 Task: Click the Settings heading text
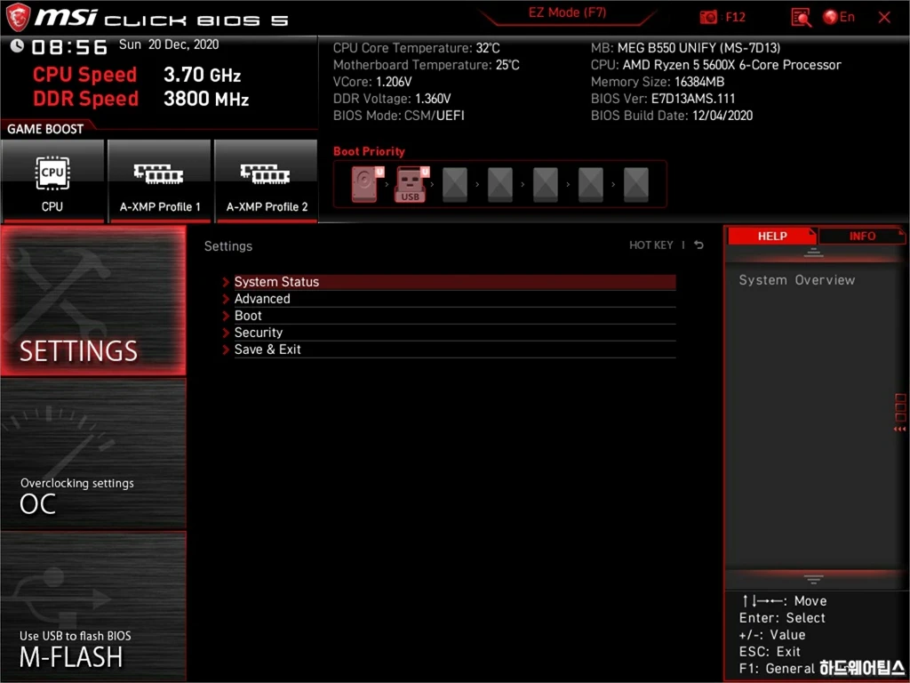pos(228,246)
